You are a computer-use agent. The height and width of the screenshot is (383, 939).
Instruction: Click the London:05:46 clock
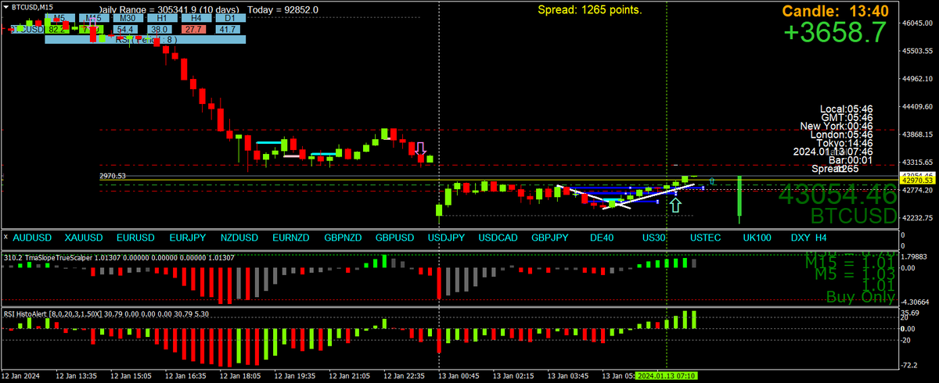tap(842, 134)
